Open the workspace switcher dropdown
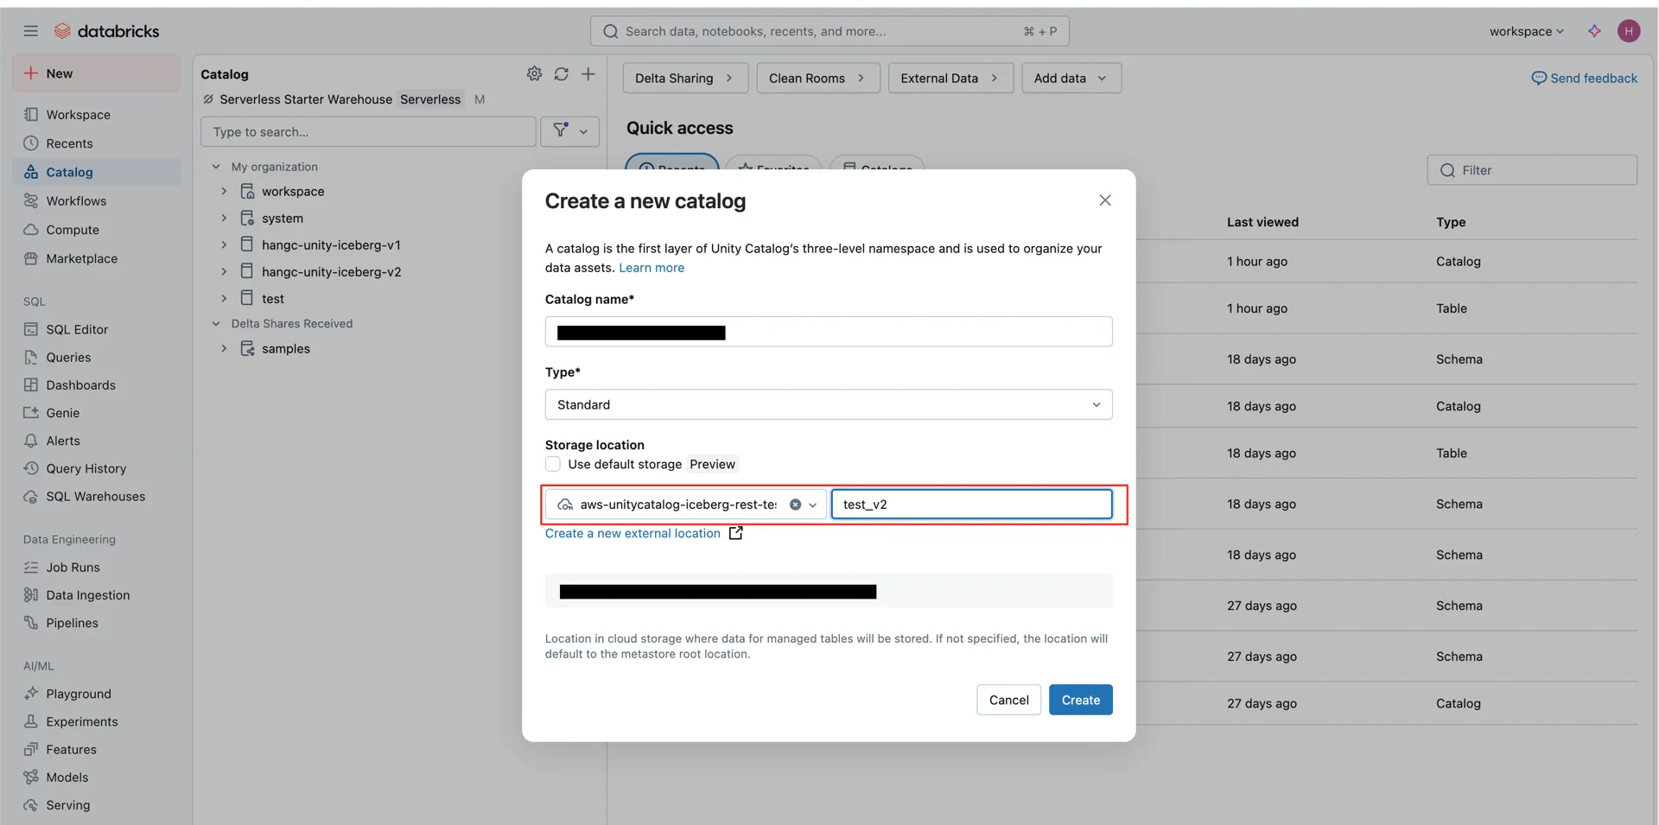Screen dimensions: 1659x825 (x=1526, y=31)
